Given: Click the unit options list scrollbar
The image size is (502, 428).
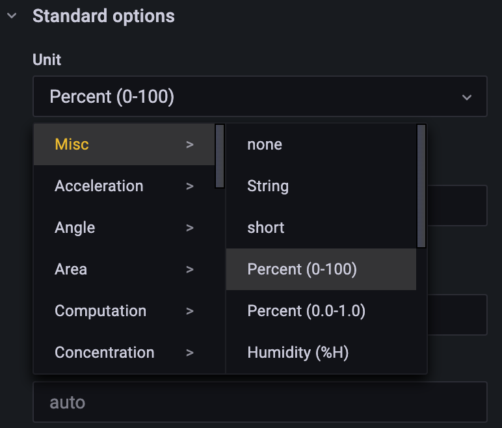Looking at the screenshot, I should (421, 187).
